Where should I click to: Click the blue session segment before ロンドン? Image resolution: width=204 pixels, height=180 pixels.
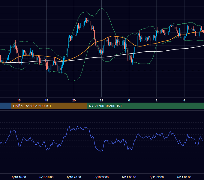click(x=6, y=106)
